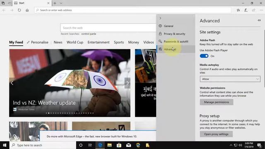Open Mail app from taskbar
The image size is (265, 149).
tap(129, 145)
